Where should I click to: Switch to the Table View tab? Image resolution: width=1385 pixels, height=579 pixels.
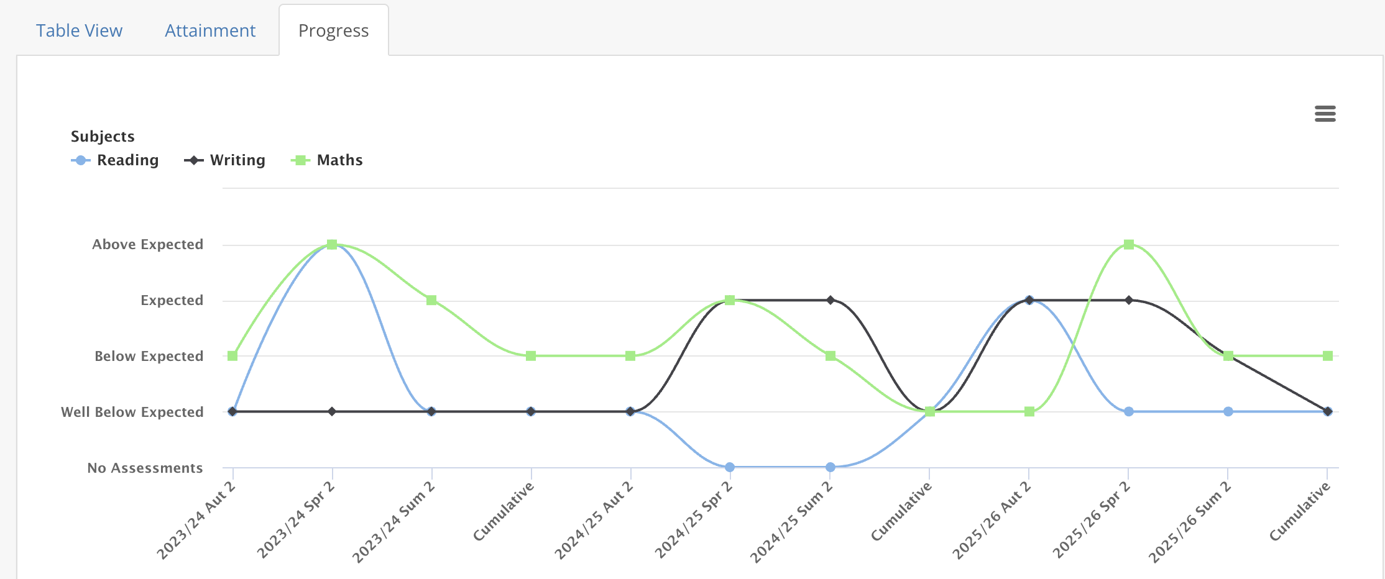click(x=79, y=30)
